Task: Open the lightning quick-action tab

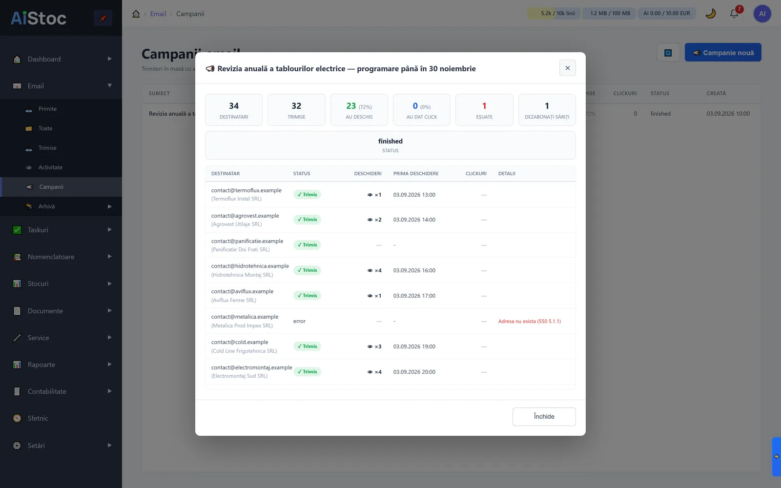Action: coord(776,457)
